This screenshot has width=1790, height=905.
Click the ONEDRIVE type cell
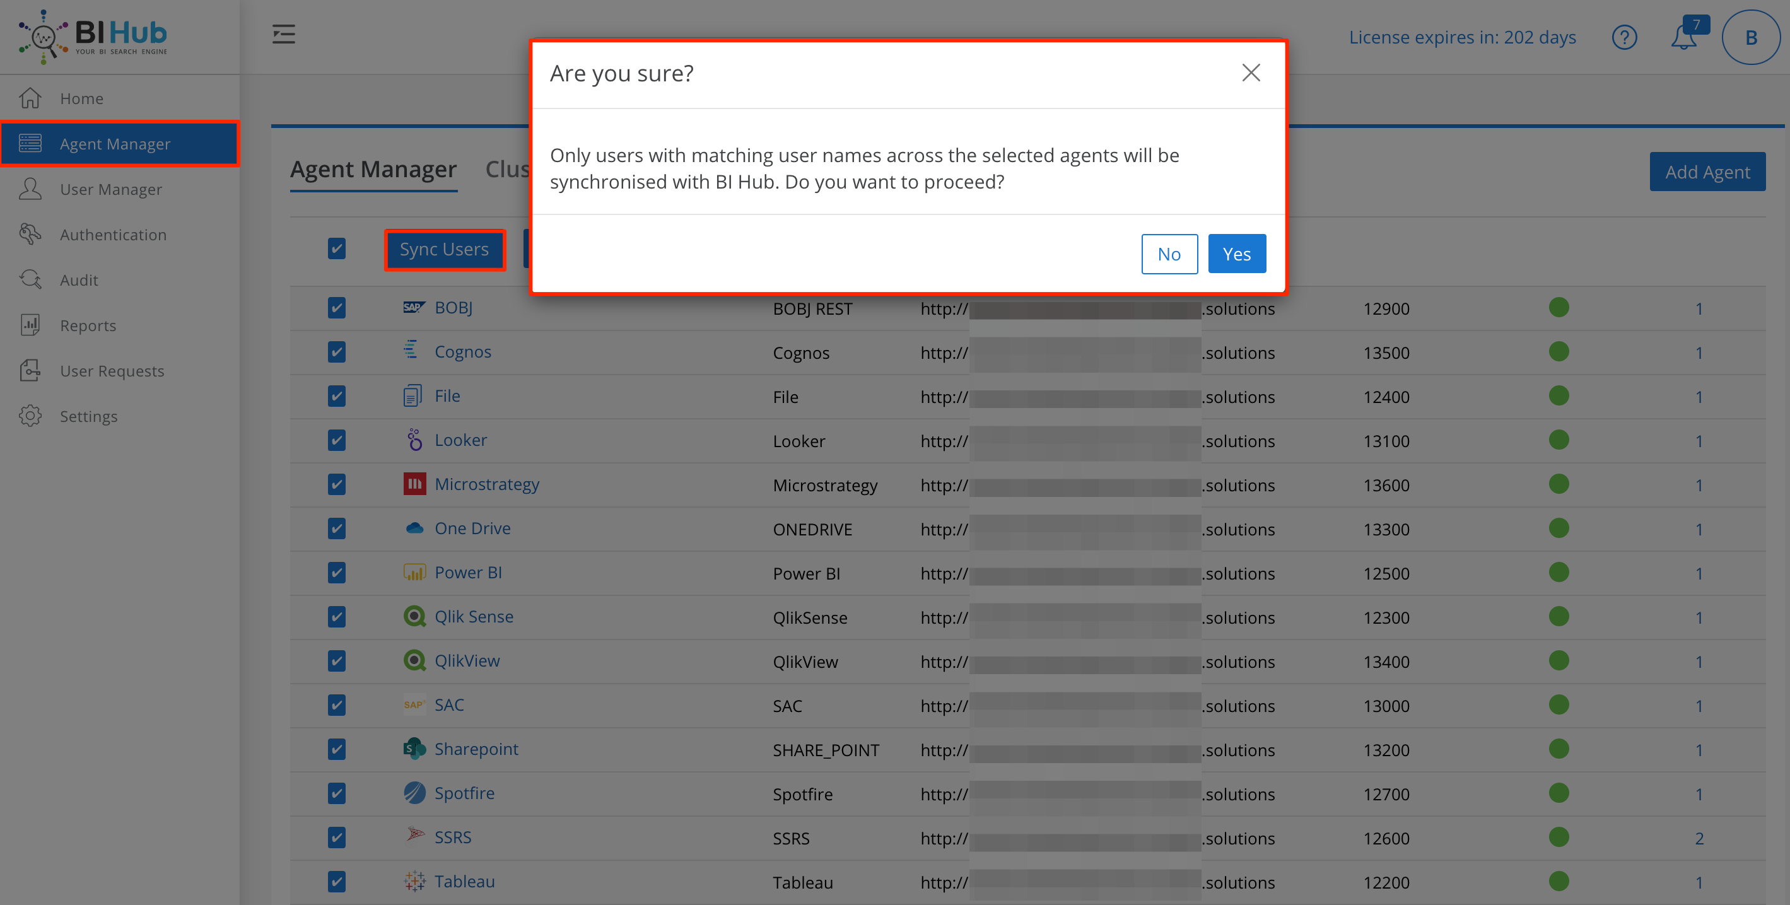pyautogui.click(x=812, y=529)
